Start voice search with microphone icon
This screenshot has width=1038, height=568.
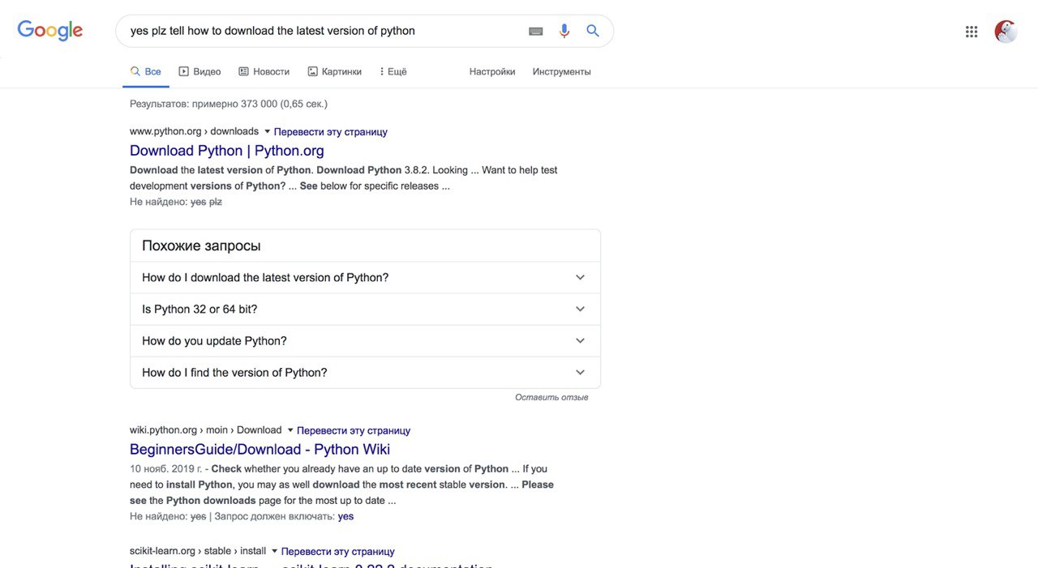564,31
